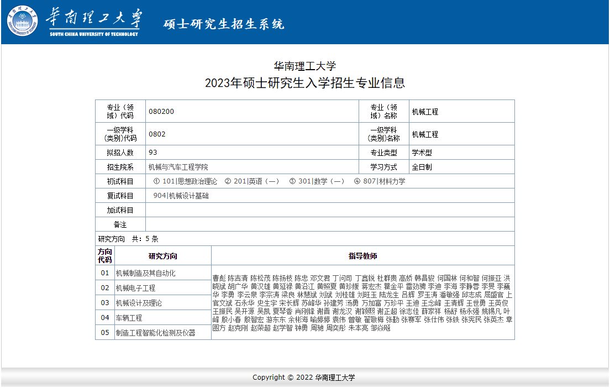Click the 研究方向 column header
Viewport: 610px width, 388px height.
(163, 256)
